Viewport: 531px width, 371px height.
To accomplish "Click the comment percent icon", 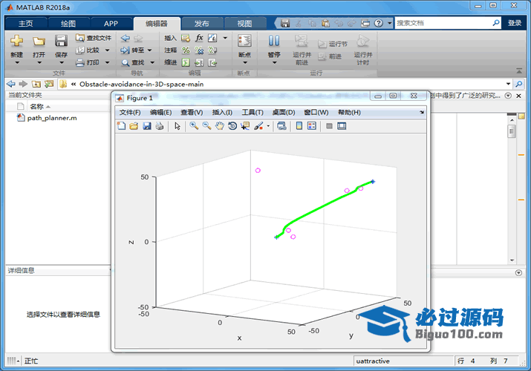I will click(186, 50).
